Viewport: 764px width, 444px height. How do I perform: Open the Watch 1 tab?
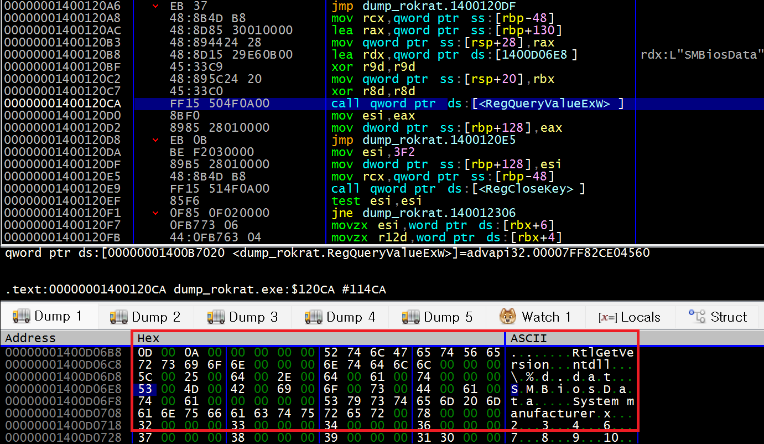coord(536,317)
